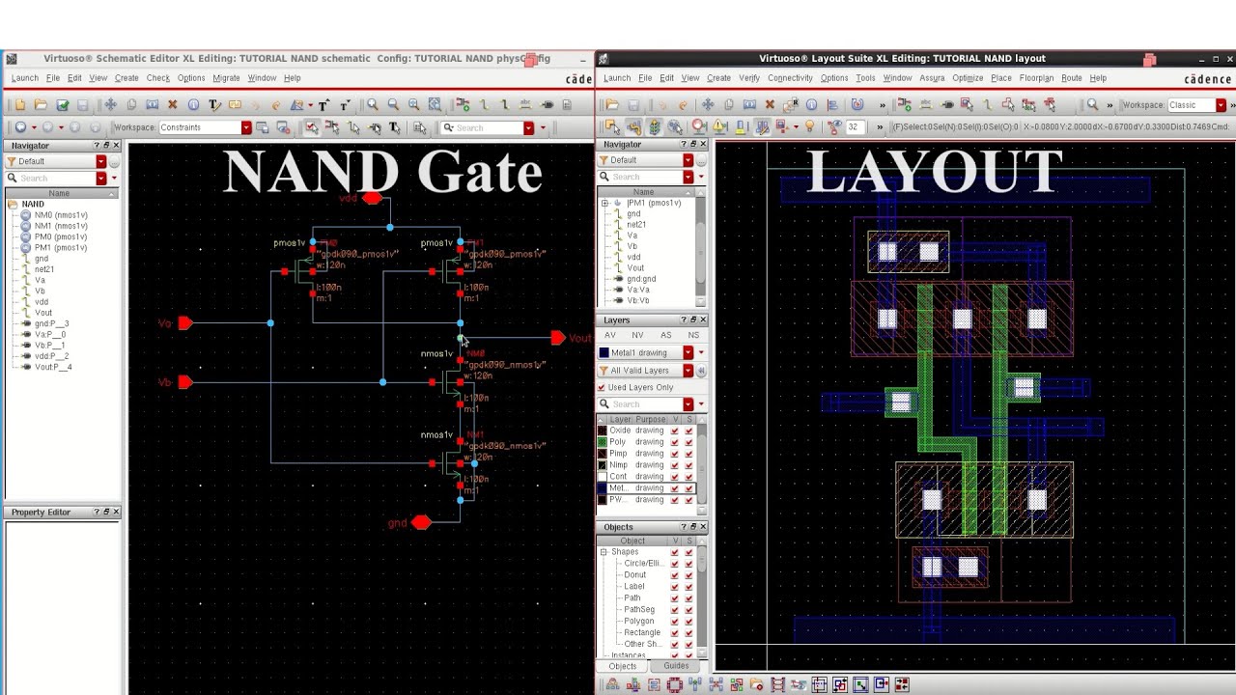1236x695 pixels.
Task: Click Create Instance icon in Schematic Editor
Action: click(463, 104)
